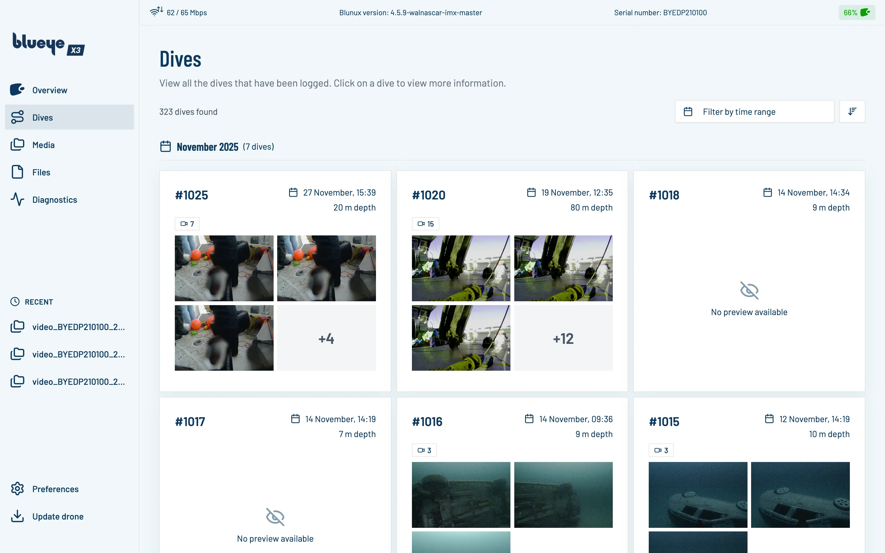The image size is (885, 553).
Task: Click the Recent clock icon
Action: click(x=15, y=301)
